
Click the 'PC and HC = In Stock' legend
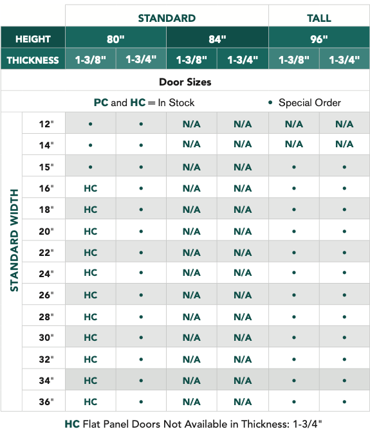point(144,103)
